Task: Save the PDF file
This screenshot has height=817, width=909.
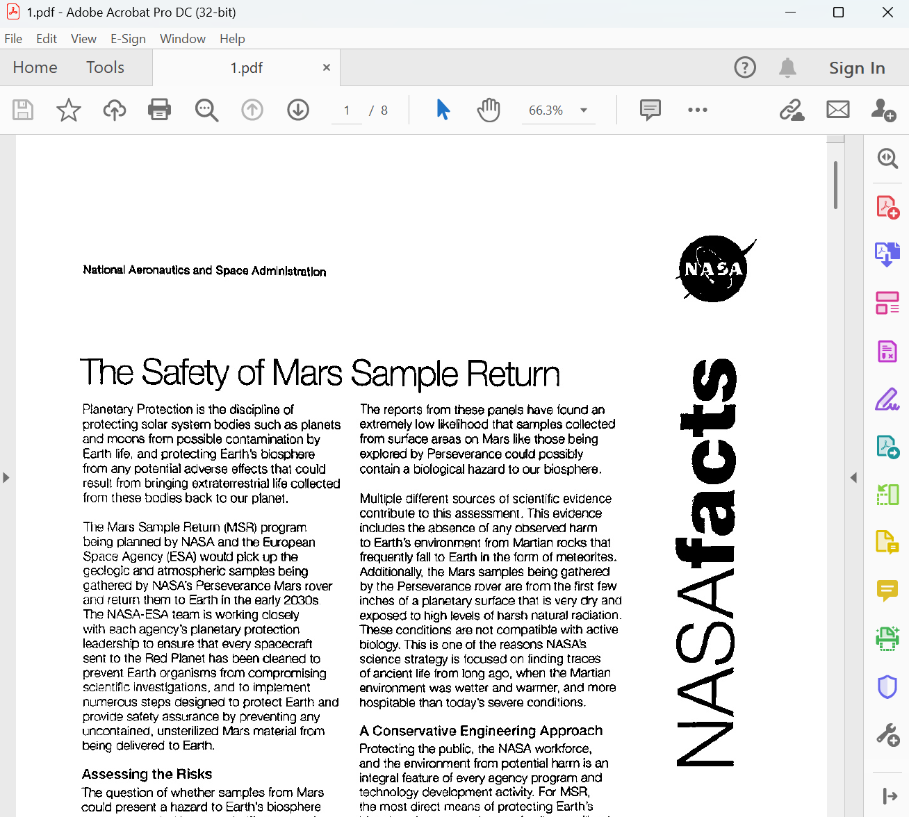Action: point(23,110)
